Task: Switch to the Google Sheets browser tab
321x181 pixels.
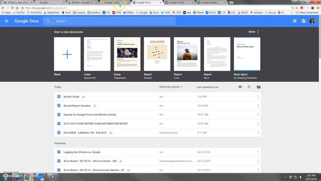Action: pyautogui.click(x=211, y=3)
